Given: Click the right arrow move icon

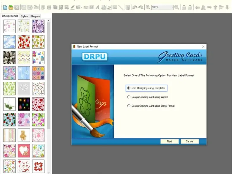Looking at the screenshot, I should coord(209,7).
